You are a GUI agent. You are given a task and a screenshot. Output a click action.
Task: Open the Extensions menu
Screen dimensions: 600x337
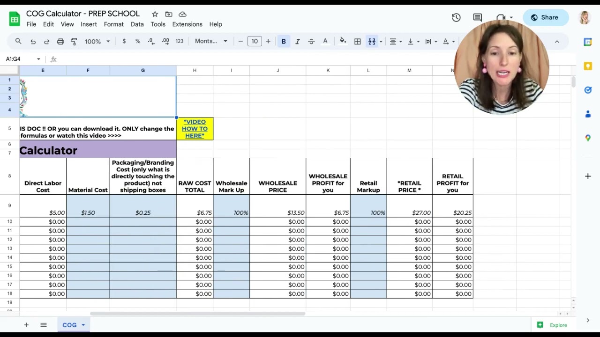[x=187, y=24]
